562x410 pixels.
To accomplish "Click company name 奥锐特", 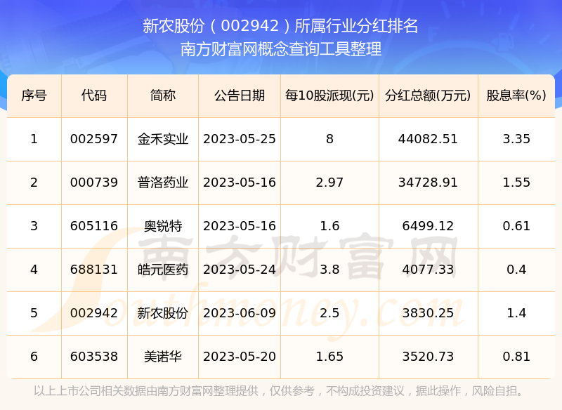I will pos(163,226).
